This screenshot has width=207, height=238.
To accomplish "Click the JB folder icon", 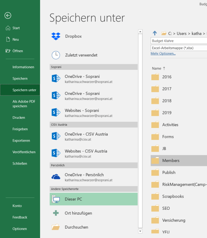I will point(155,148).
